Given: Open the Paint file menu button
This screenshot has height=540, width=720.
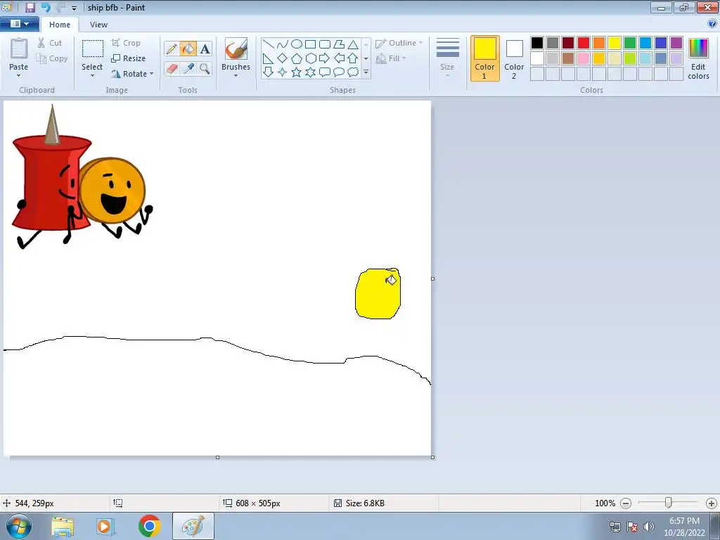Looking at the screenshot, I should point(19,24).
